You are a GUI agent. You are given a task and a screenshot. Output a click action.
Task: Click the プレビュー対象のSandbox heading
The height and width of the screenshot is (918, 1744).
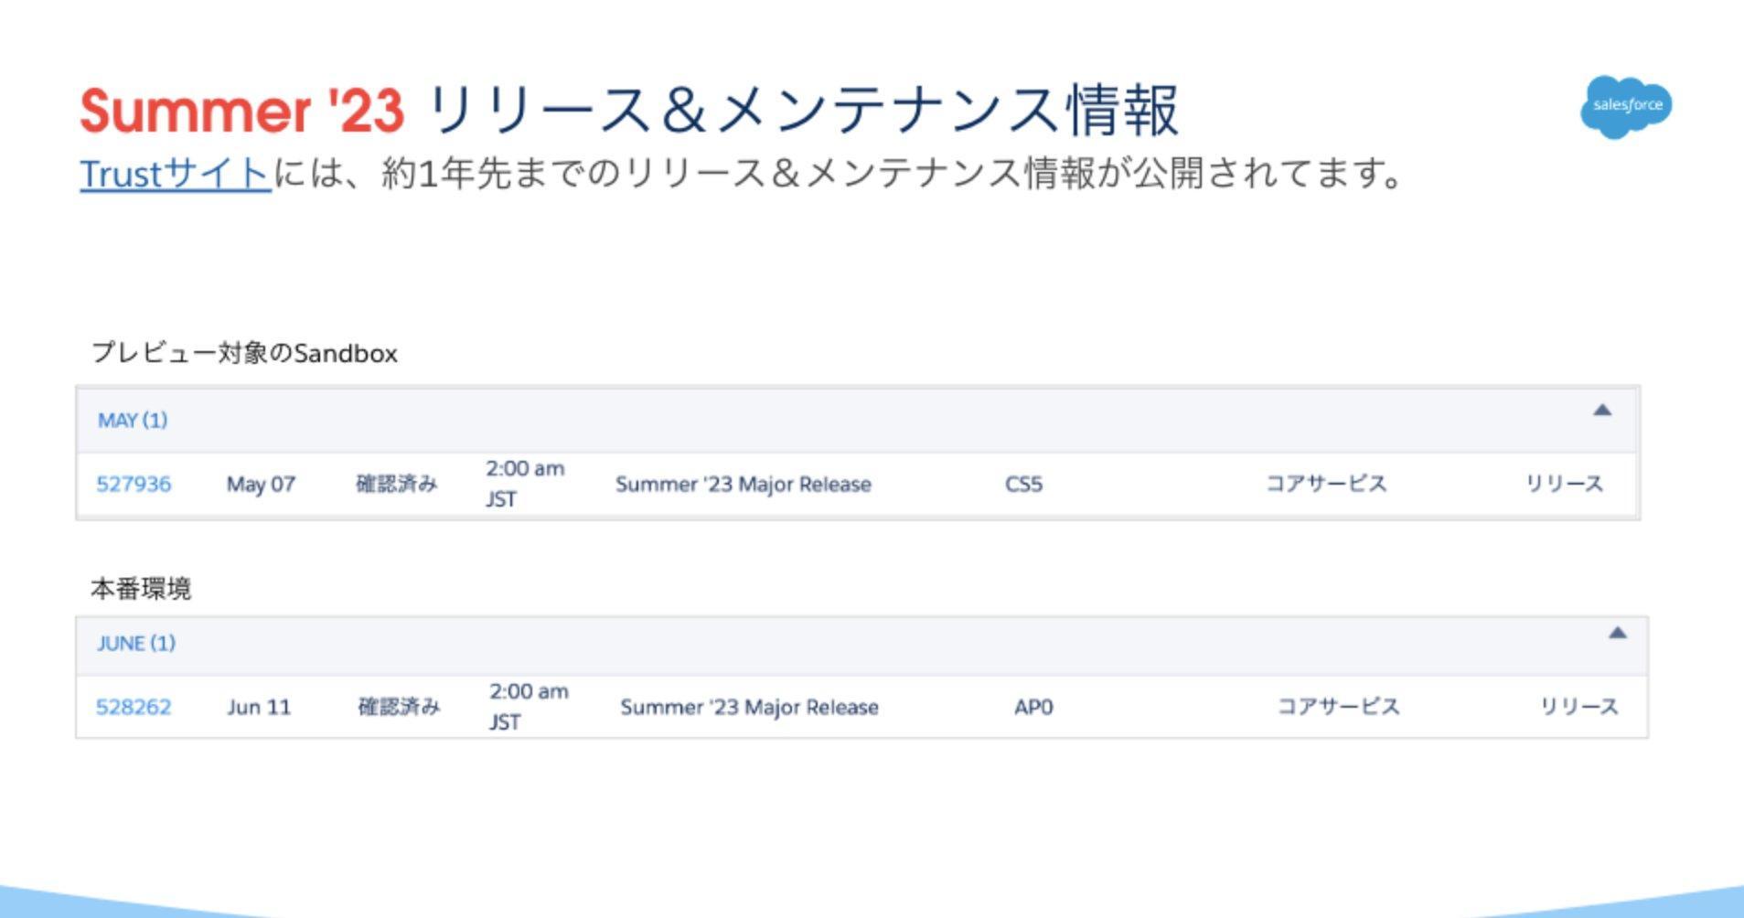click(x=244, y=353)
